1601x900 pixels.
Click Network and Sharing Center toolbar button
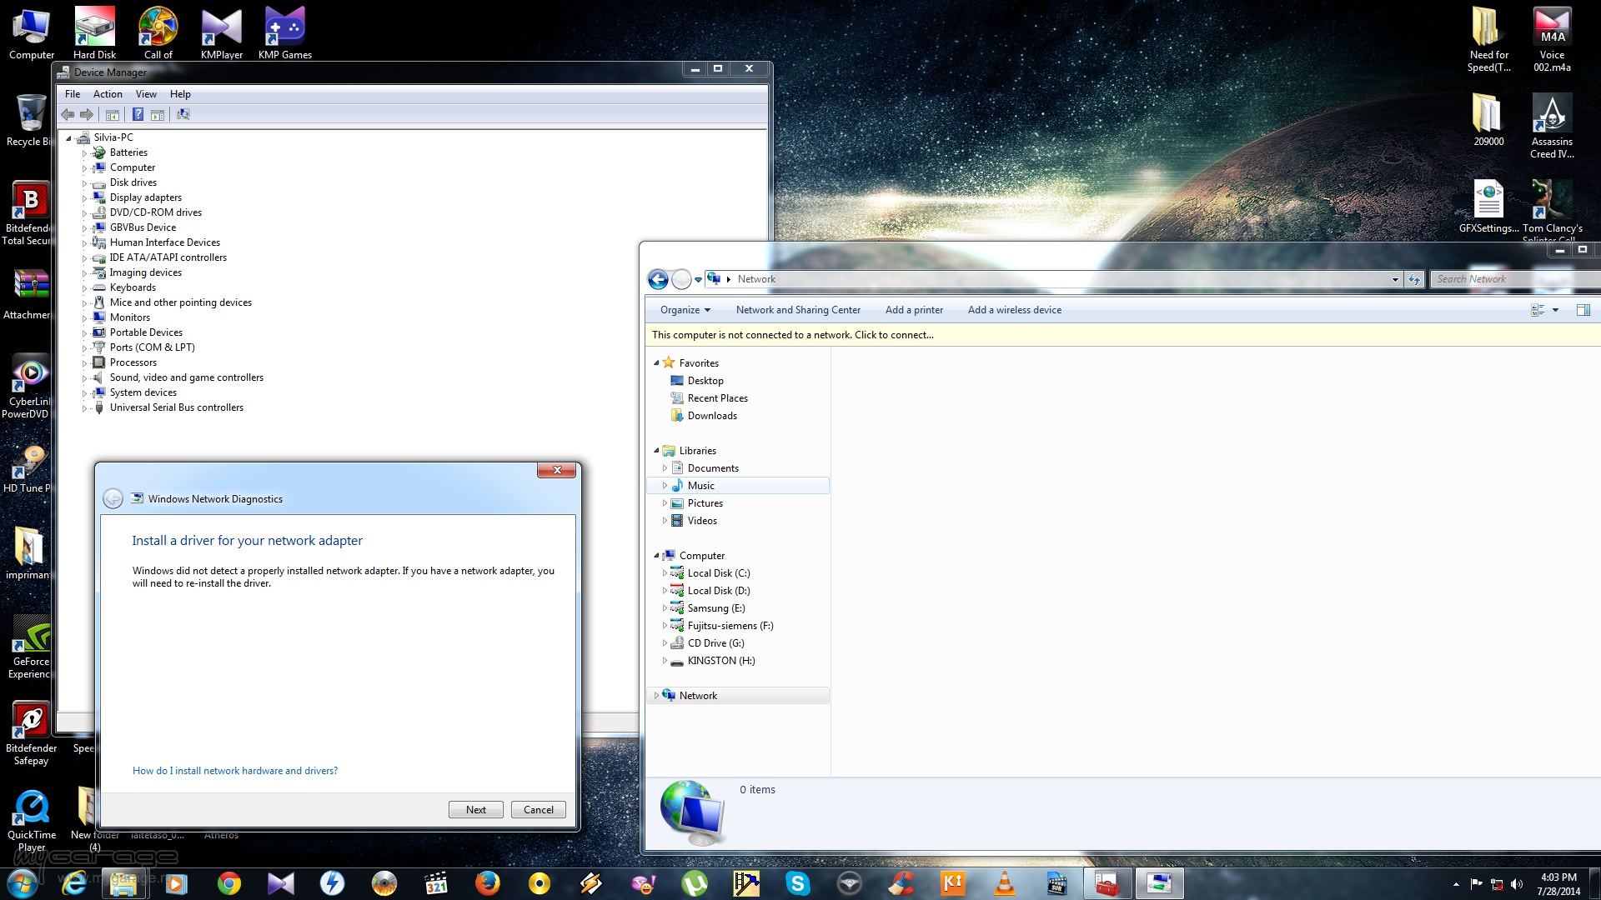798,310
